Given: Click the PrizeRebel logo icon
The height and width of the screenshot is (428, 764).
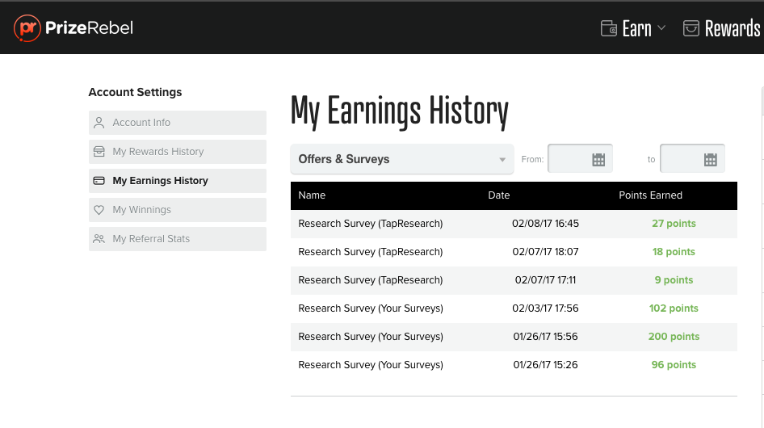Looking at the screenshot, I should pos(27,27).
